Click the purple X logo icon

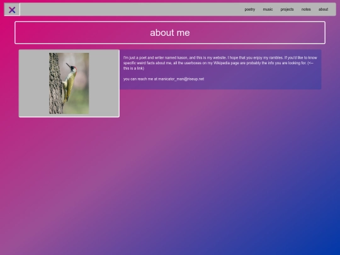pyautogui.click(x=12, y=9)
